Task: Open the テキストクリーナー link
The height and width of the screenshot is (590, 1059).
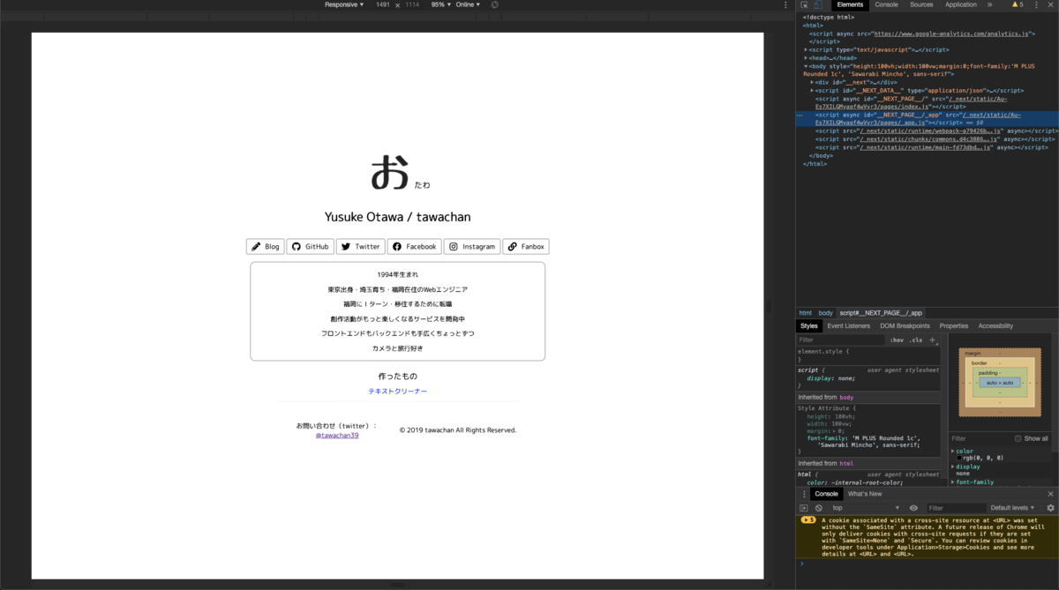Action: (397, 391)
